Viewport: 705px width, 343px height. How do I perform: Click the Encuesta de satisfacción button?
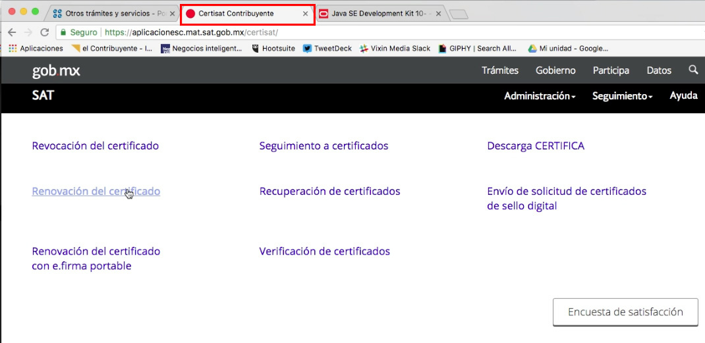point(625,312)
